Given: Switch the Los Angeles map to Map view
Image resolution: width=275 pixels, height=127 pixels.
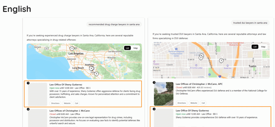Looking at the screenshot, I should (136, 48).
